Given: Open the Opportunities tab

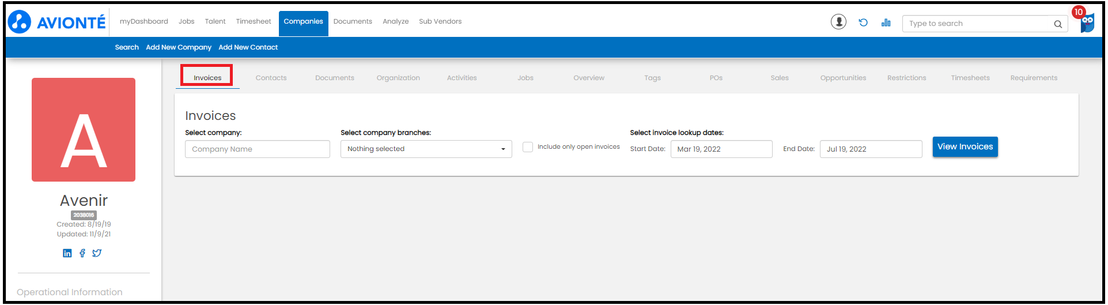Looking at the screenshot, I should (x=844, y=78).
